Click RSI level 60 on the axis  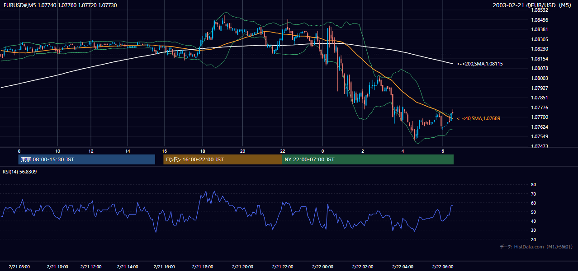(533, 203)
